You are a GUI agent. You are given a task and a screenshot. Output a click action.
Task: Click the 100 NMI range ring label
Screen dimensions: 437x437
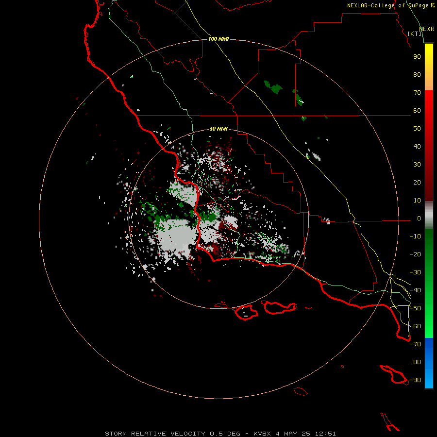[218, 39]
